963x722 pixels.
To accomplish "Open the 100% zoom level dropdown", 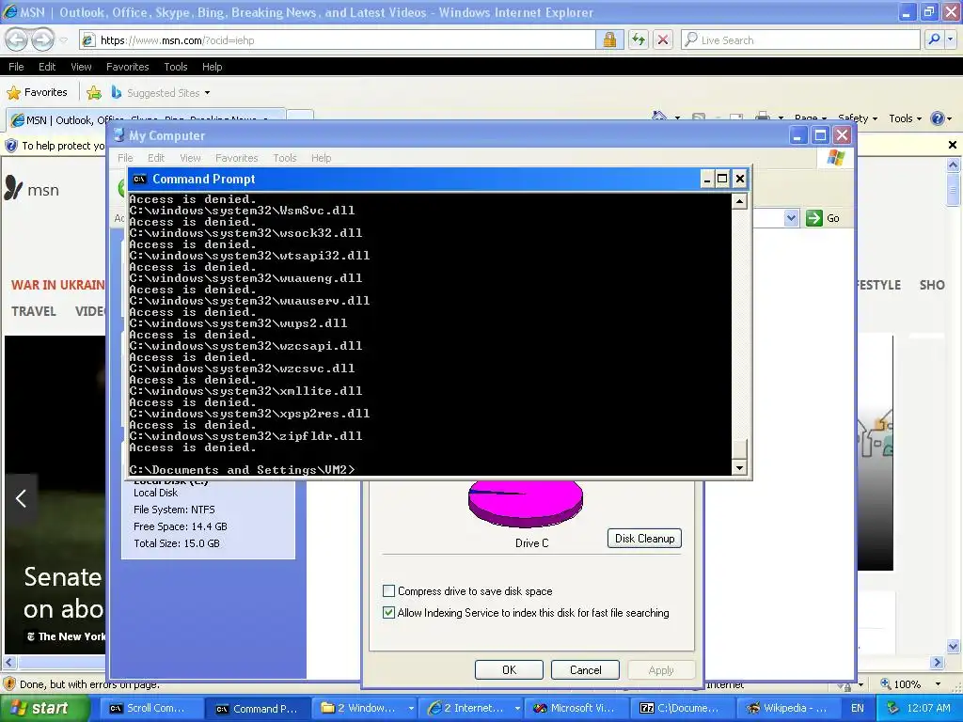I will point(938,684).
